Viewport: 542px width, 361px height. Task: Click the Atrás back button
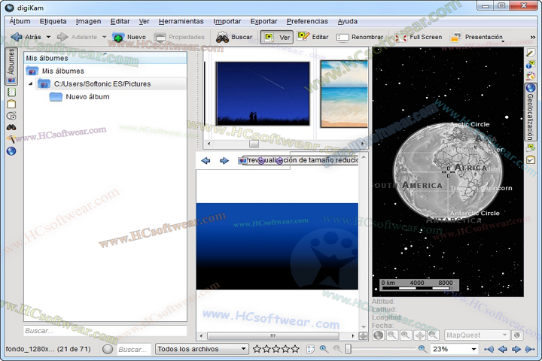pyautogui.click(x=26, y=37)
